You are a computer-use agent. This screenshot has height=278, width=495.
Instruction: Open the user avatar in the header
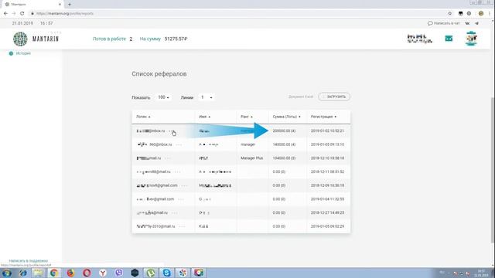pyautogui.click(x=471, y=39)
